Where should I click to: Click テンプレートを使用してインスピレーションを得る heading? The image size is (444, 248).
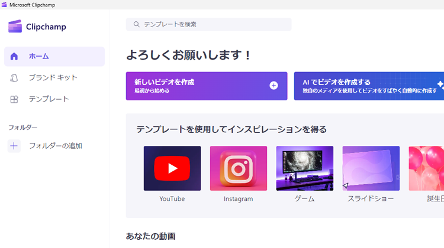coord(231,129)
